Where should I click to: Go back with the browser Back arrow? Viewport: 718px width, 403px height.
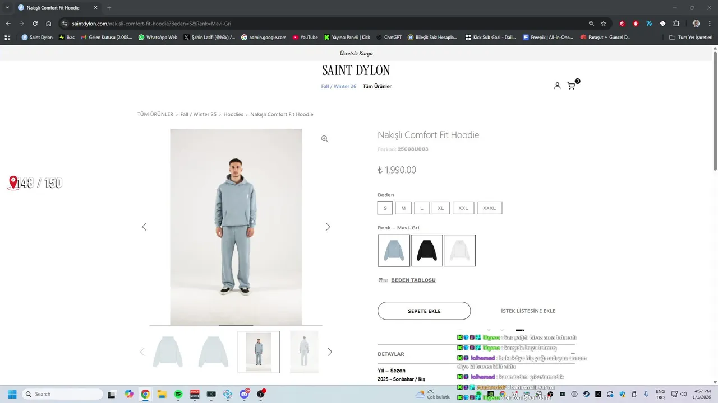tap(8, 24)
